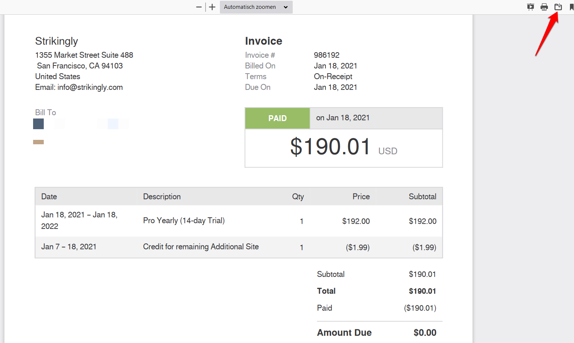Screen dimensions: 574x343
Task: Click the green PAID badge
Action: pyautogui.click(x=278, y=118)
